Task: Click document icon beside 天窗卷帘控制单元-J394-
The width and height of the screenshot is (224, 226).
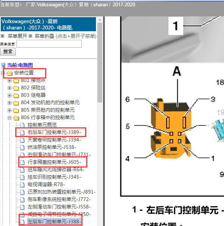Action: coord(22,140)
